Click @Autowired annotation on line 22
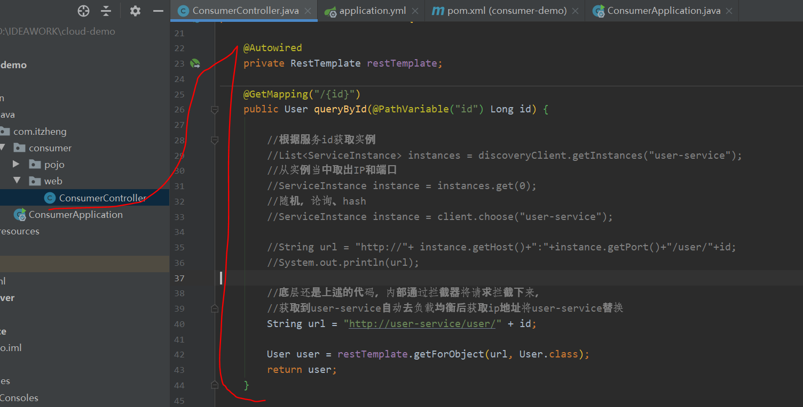803x407 pixels. coord(273,48)
